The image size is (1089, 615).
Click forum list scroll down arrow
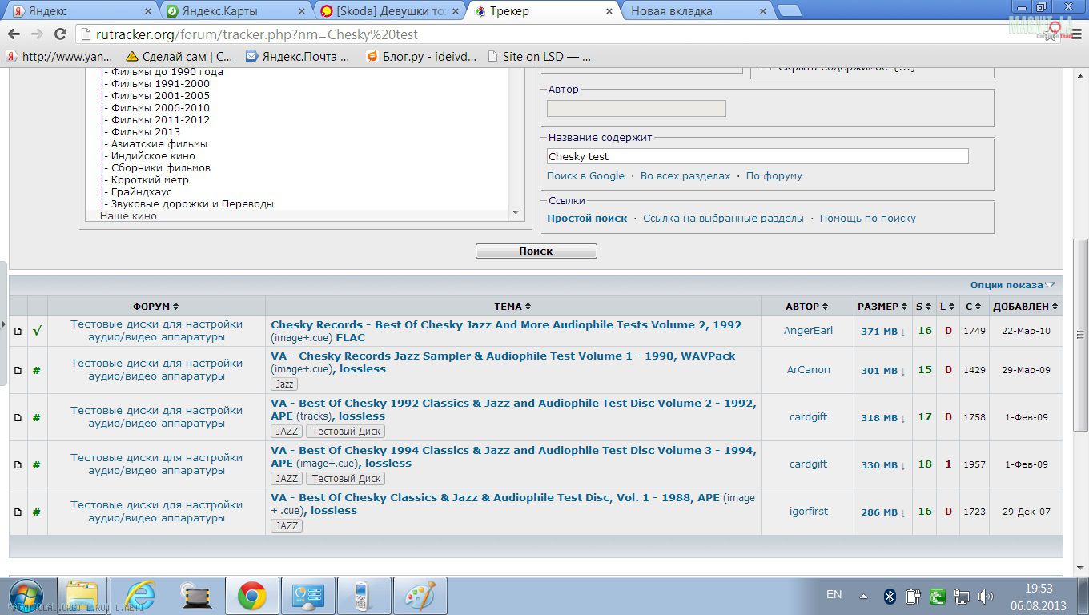click(x=516, y=213)
